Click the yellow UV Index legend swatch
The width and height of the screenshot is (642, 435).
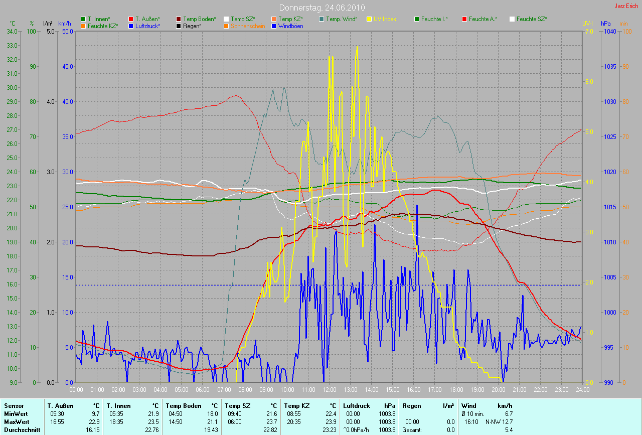click(x=369, y=19)
